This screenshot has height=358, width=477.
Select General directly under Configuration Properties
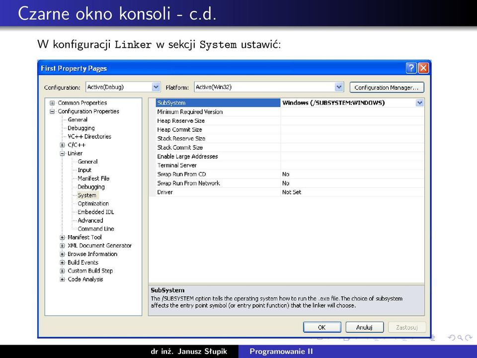click(x=78, y=120)
